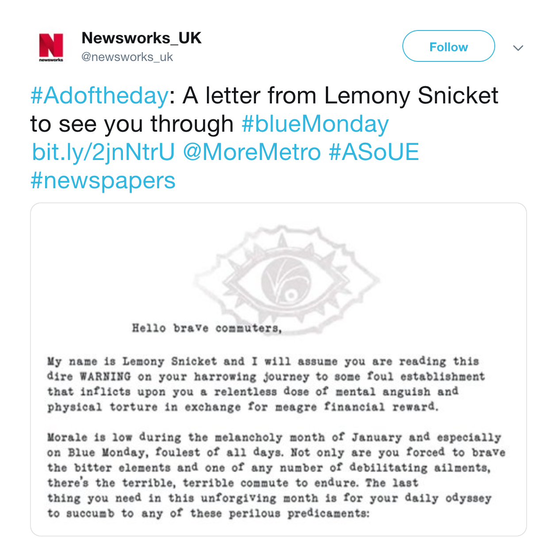
Task: Open the #ASoUE hashtag
Action: pos(374,152)
